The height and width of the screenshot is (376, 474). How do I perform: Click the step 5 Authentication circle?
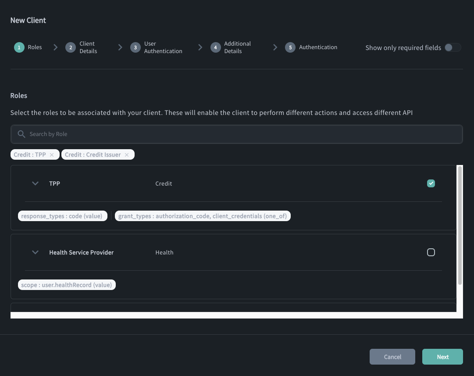(x=290, y=47)
